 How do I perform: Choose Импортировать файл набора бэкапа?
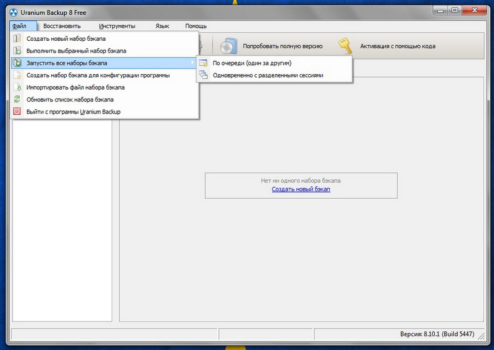104,87
